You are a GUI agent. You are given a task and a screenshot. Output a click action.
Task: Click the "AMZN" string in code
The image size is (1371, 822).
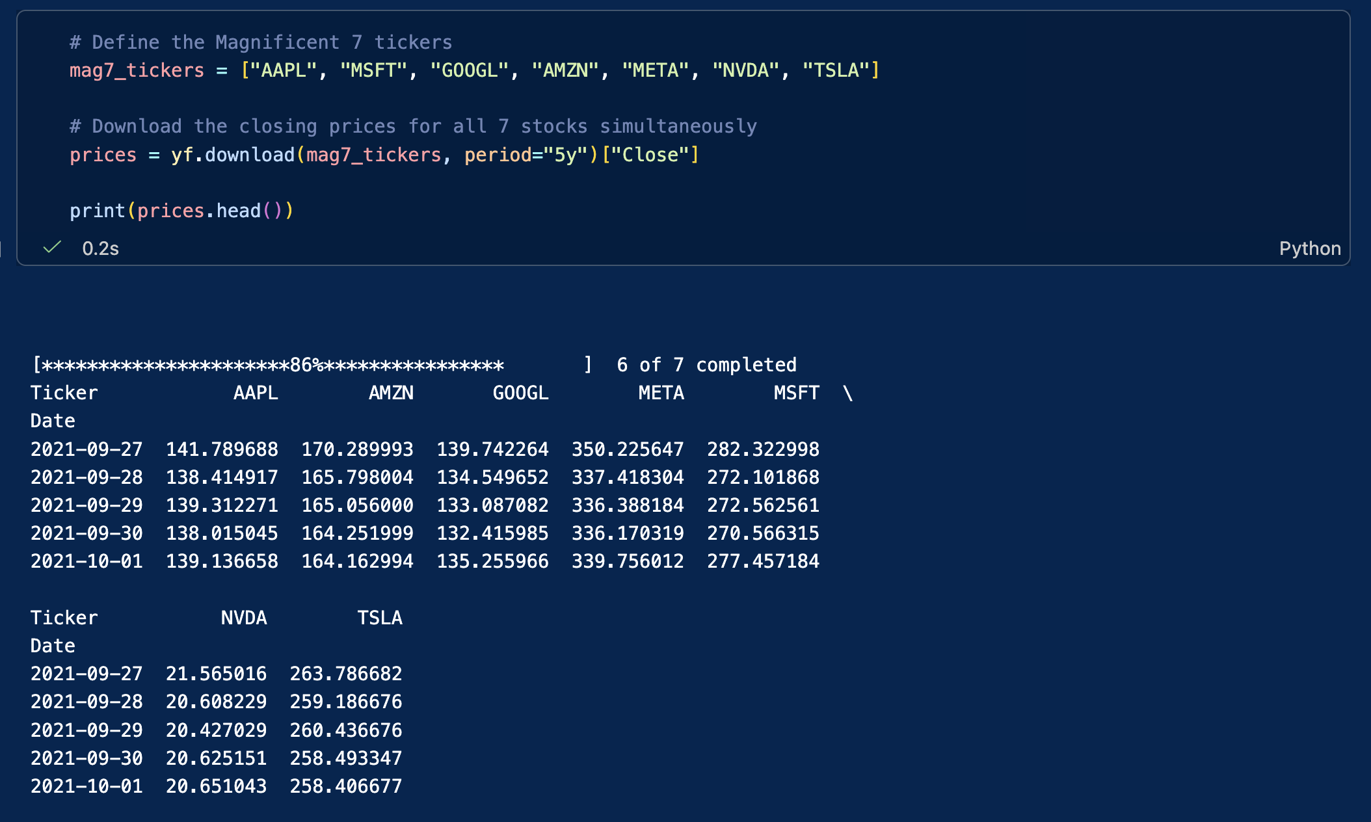click(566, 70)
